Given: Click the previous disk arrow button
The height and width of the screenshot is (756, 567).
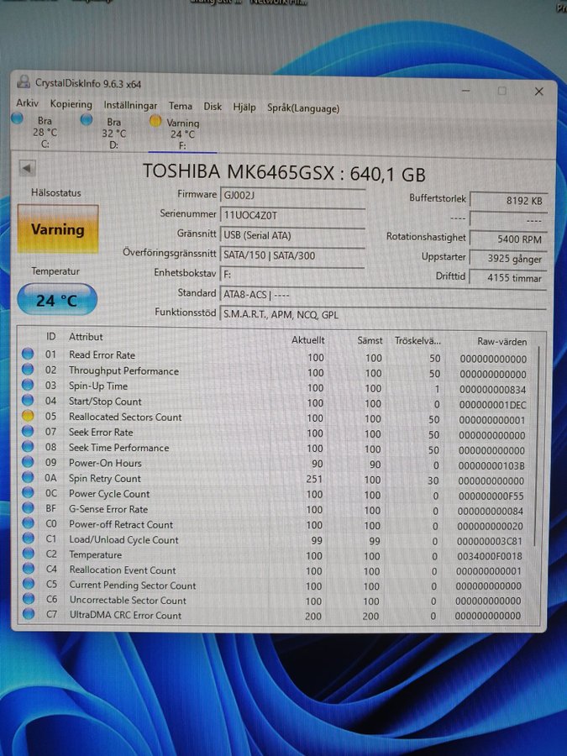Looking at the screenshot, I should (28, 168).
